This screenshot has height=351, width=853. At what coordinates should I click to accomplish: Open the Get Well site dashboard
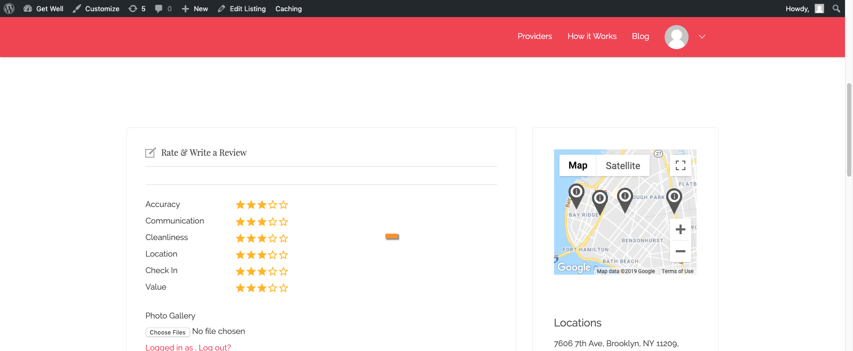point(43,9)
